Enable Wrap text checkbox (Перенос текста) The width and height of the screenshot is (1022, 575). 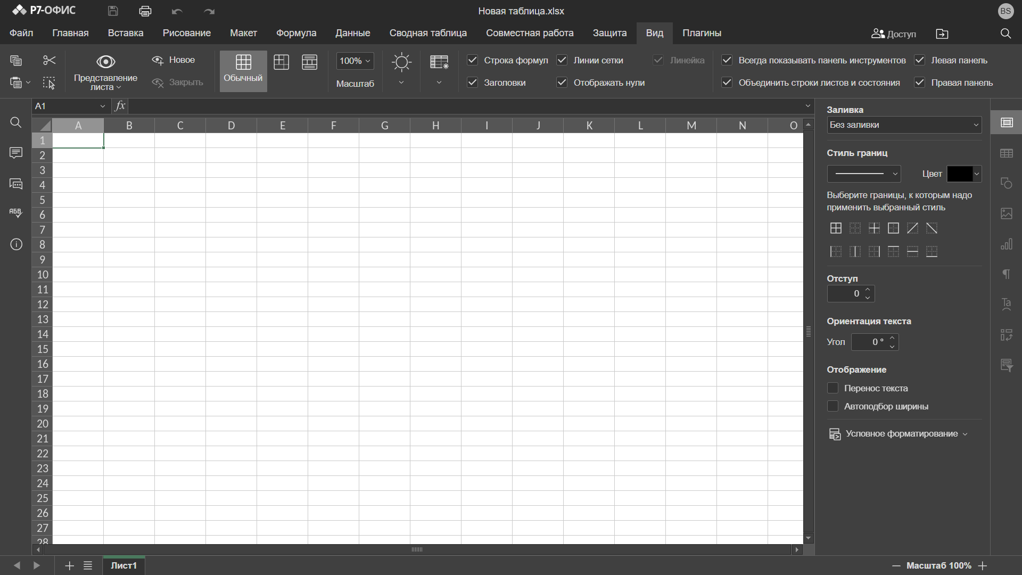pos(833,388)
